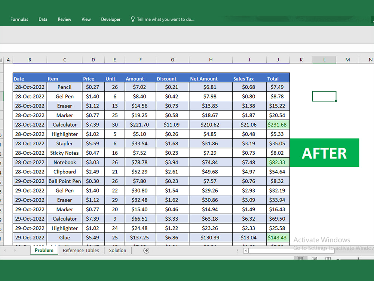
Task: Switch to the Reference Tables sheet
Action: coord(81,250)
